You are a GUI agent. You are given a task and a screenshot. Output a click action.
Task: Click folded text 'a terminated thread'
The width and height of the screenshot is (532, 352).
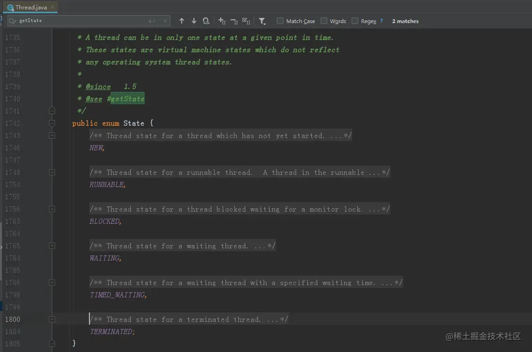[219, 319]
